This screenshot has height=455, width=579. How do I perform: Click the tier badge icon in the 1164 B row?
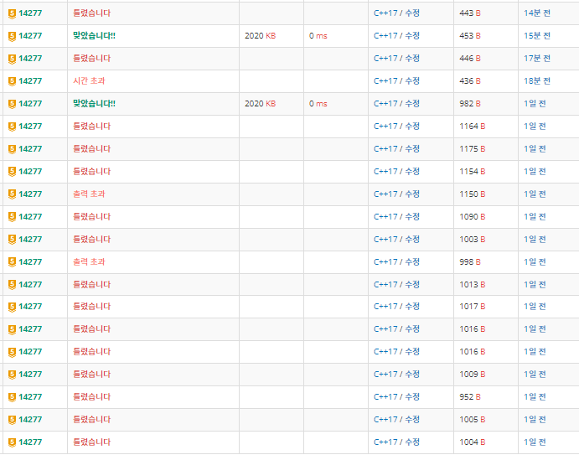pos(12,127)
